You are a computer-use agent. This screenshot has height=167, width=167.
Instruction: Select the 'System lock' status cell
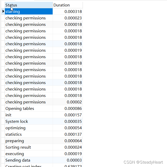28,121
